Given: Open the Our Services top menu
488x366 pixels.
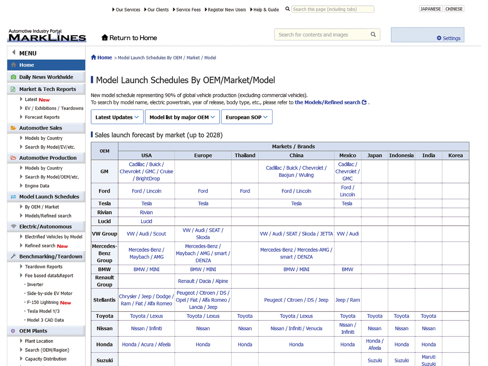Looking at the screenshot, I should pos(126,10).
